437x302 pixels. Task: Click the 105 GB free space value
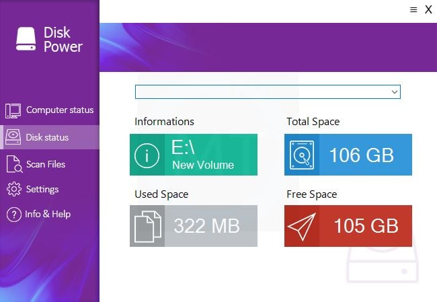coord(366,226)
